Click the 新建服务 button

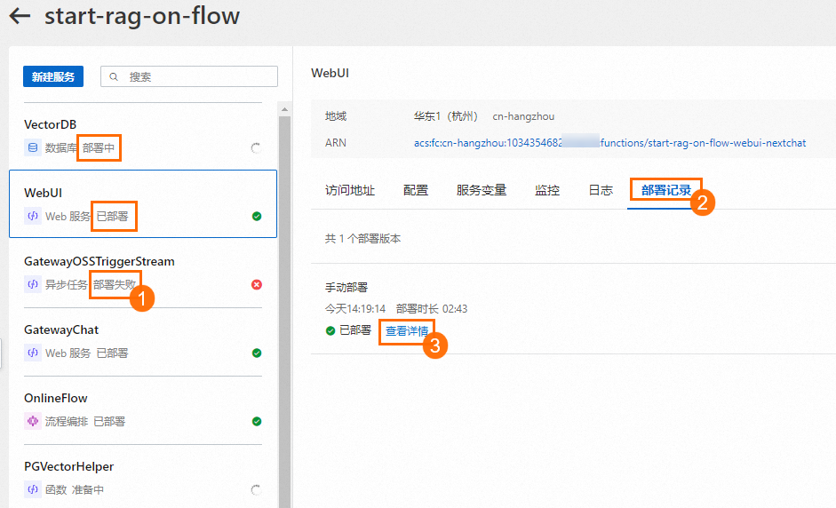53,76
